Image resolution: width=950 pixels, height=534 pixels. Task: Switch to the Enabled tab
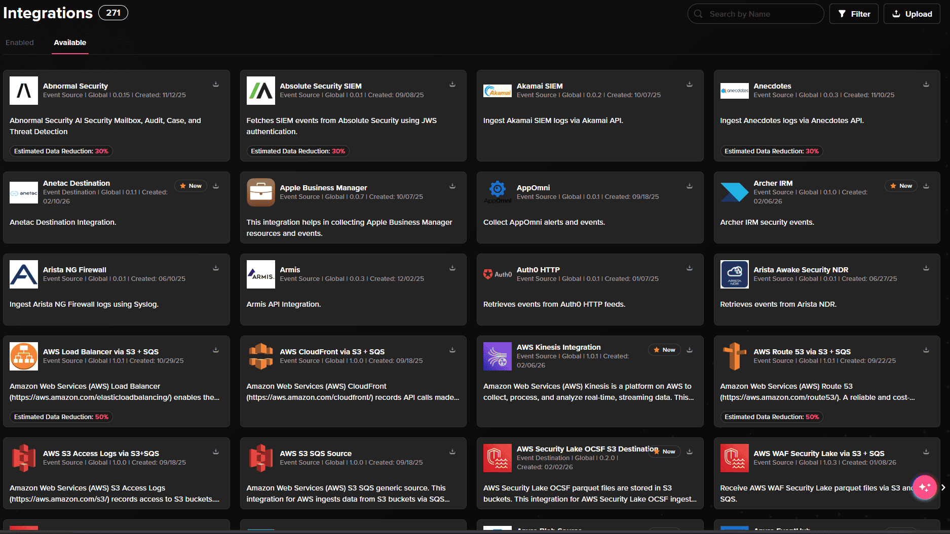(x=20, y=43)
